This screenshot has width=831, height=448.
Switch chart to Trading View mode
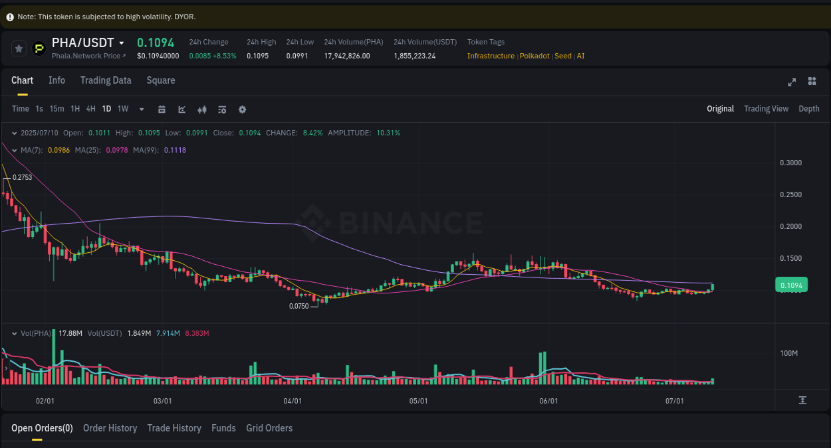pos(766,108)
